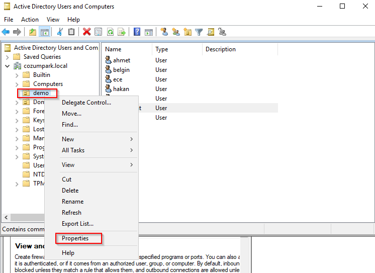Screen dimensions: 375x273
Task: Select the Computers tree item
Action: click(x=48, y=84)
